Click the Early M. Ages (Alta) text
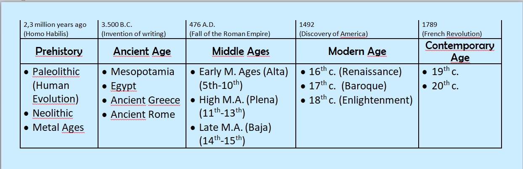523x169 pixels. pyautogui.click(x=243, y=72)
